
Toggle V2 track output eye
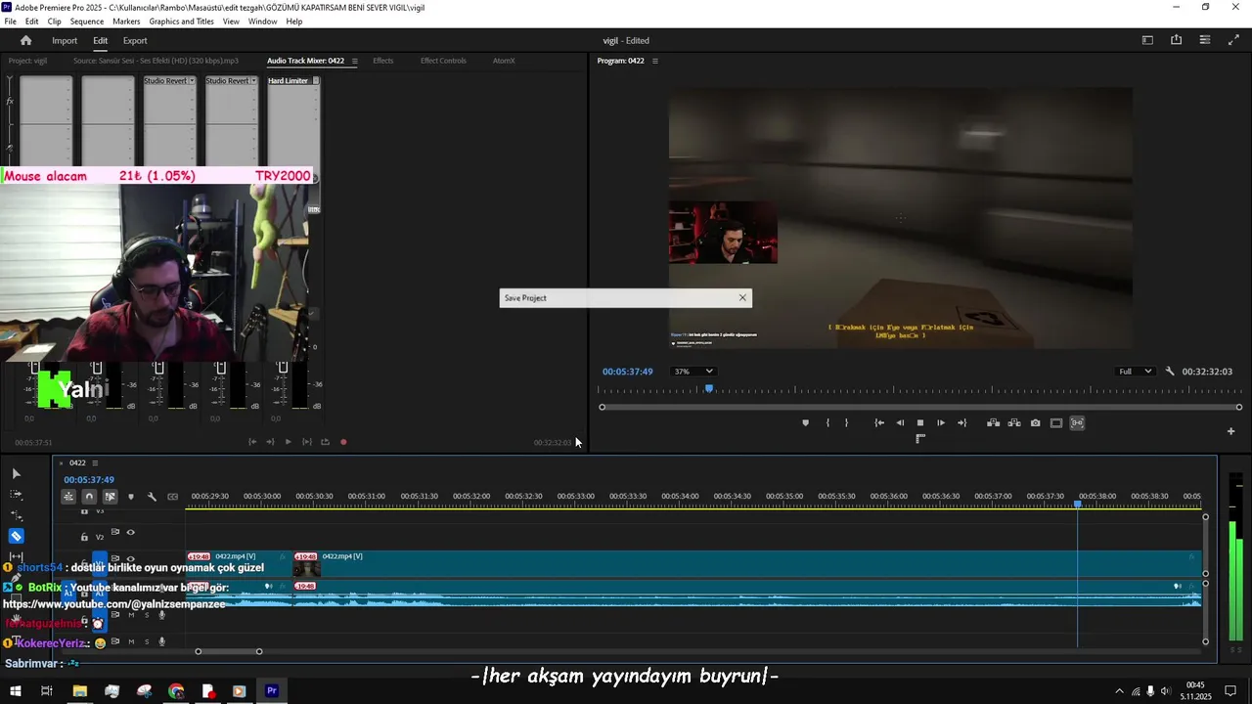130,533
